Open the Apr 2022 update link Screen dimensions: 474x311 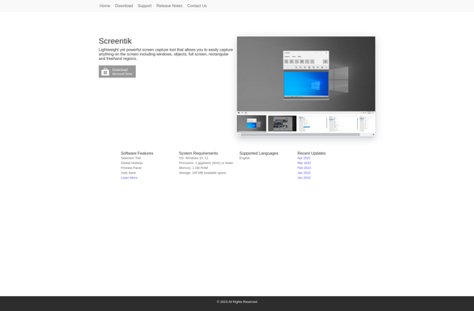304,158
